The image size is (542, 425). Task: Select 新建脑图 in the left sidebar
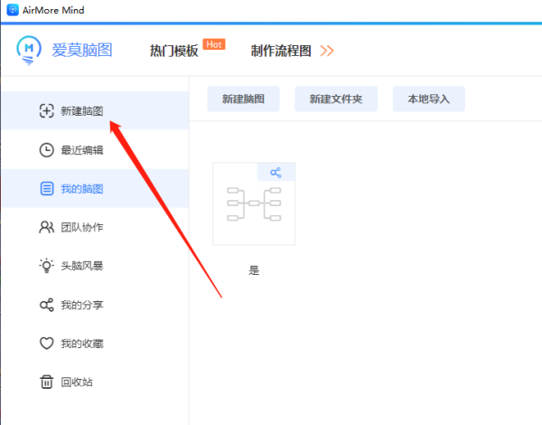[x=95, y=110]
